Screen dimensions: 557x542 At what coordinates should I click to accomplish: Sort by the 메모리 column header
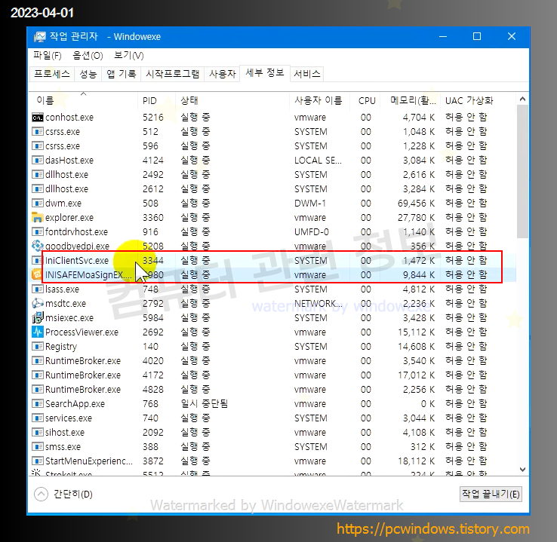tap(411, 101)
